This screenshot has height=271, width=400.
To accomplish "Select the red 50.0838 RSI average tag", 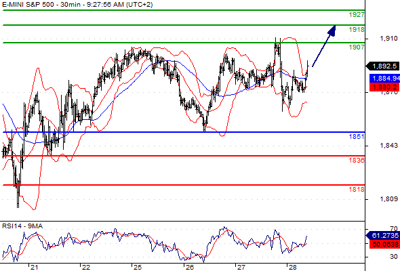I will (x=384, y=244).
